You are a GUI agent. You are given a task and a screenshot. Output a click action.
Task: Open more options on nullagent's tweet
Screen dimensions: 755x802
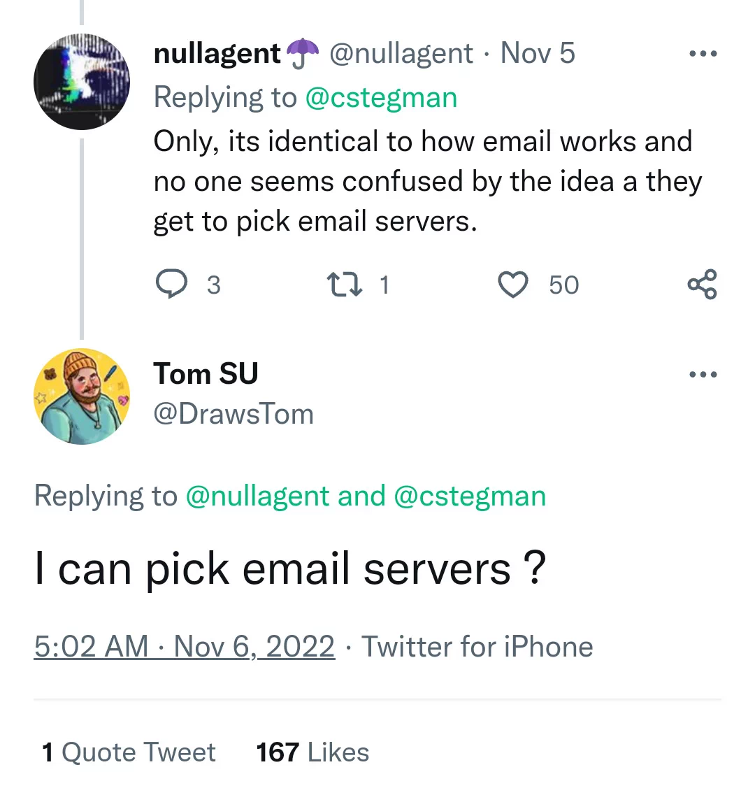(x=703, y=53)
